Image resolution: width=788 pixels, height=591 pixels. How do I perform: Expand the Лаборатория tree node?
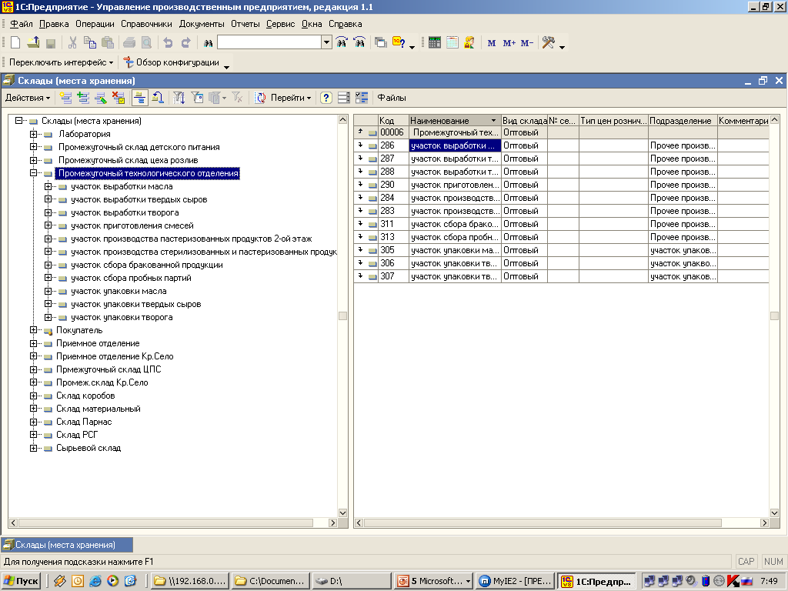point(33,134)
